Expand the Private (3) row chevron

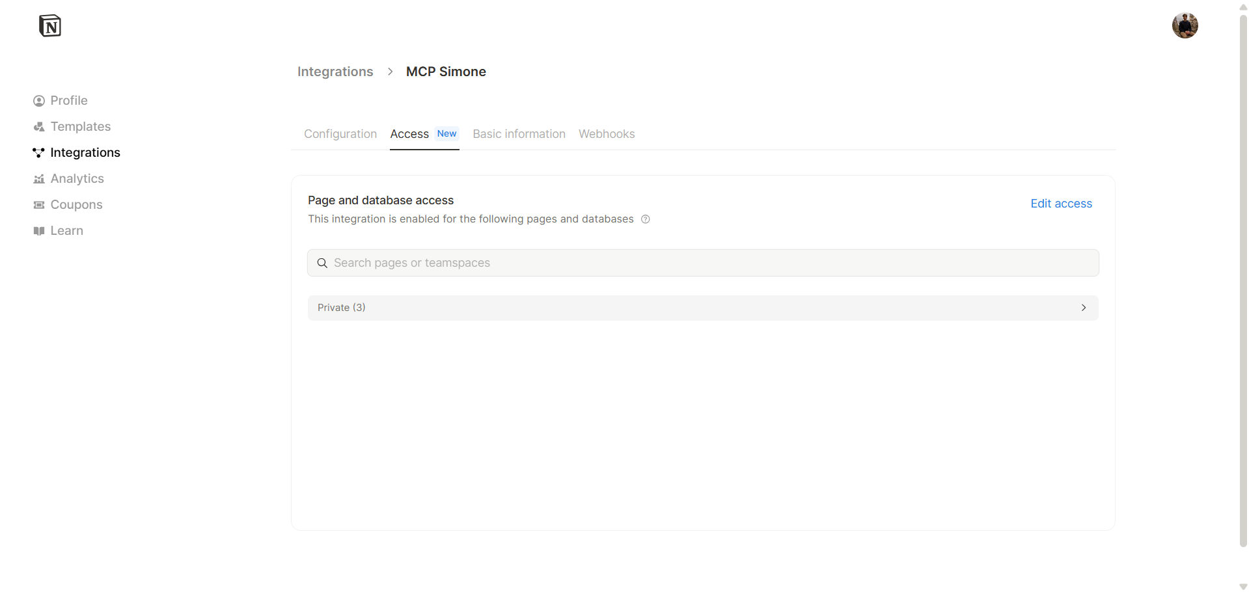click(1084, 308)
